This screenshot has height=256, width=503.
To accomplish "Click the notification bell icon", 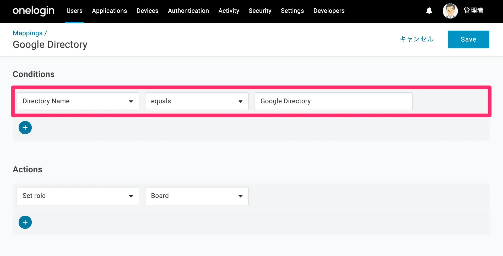I will [x=429, y=11].
